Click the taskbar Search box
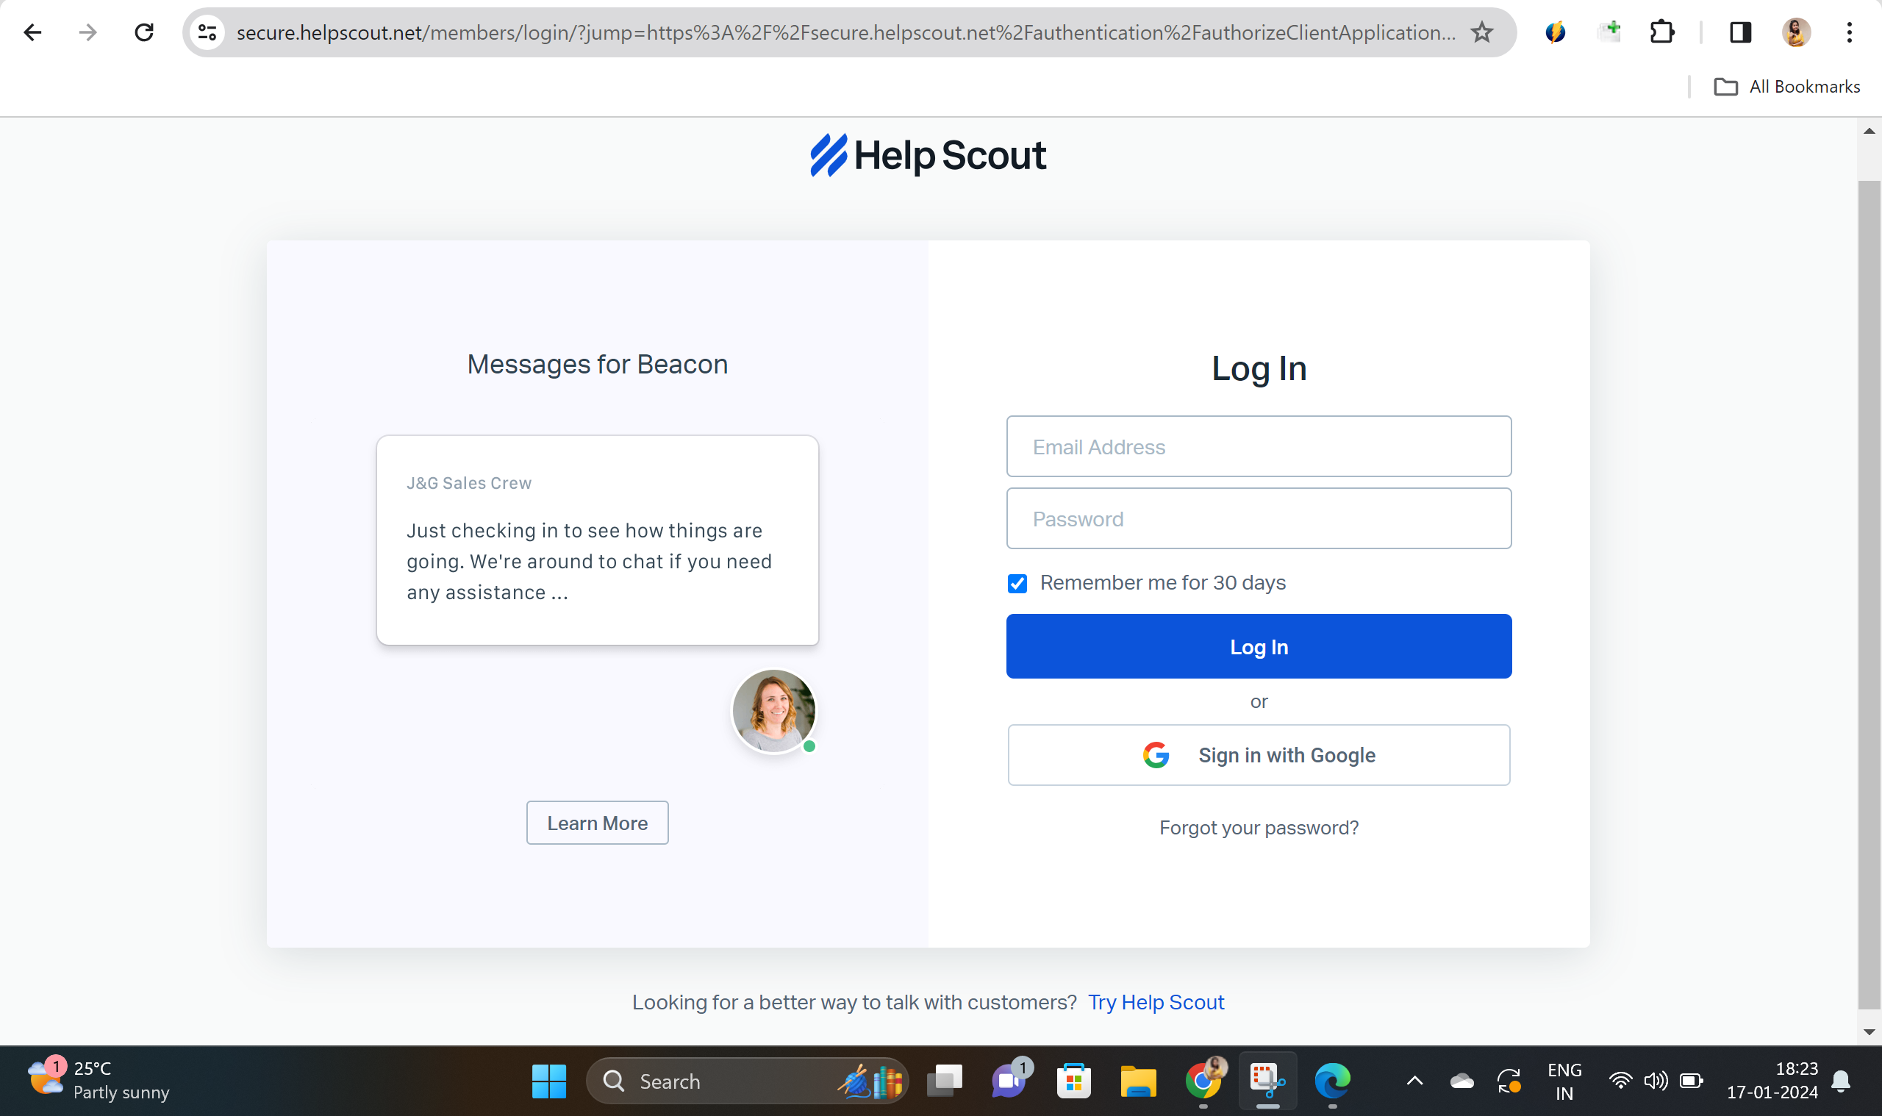Viewport: 1882px width, 1116px height. [x=747, y=1081]
